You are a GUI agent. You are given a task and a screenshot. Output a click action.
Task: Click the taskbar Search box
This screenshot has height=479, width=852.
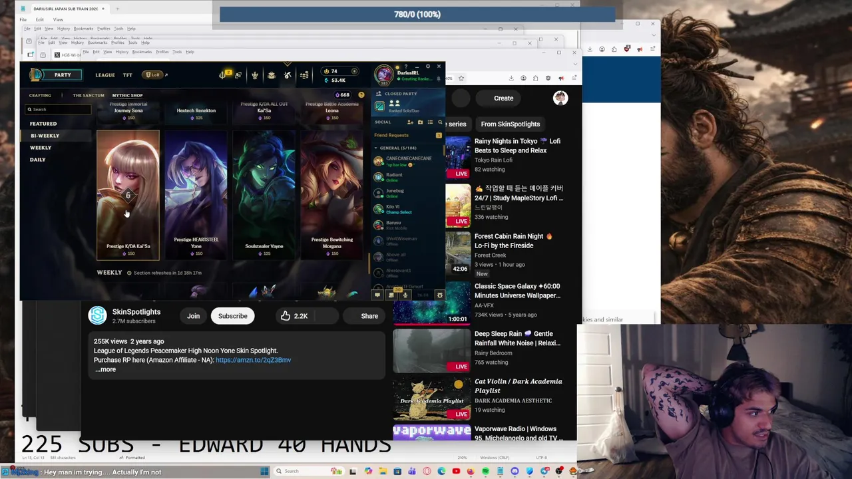click(309, 471)
